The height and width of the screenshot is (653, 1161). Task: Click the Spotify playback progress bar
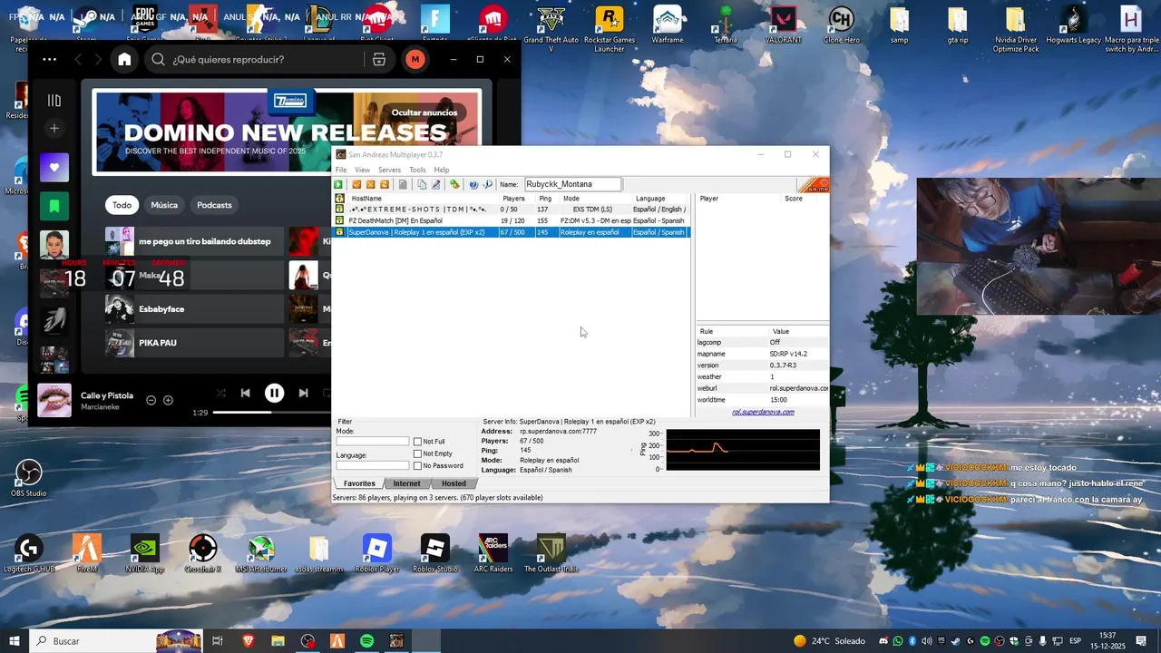[x=272, y=413]
